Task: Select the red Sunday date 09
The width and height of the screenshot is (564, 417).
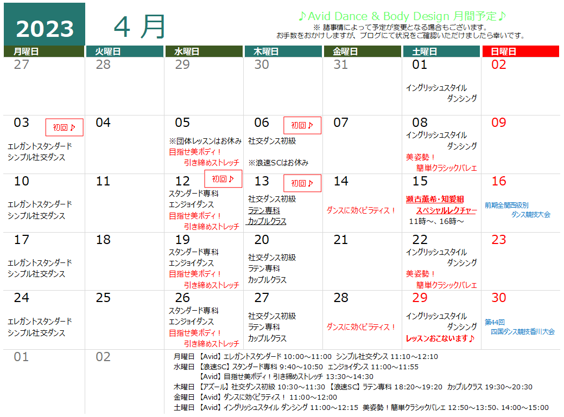Action: coord(498,123)
